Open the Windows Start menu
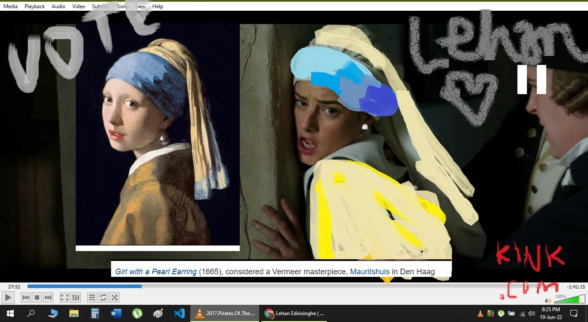Viewport: 588px width, 322px height. 10,313
